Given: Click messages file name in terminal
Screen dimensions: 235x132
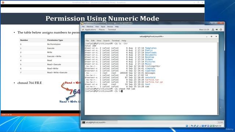Looking at the screenshot, I should pos(150,73).
